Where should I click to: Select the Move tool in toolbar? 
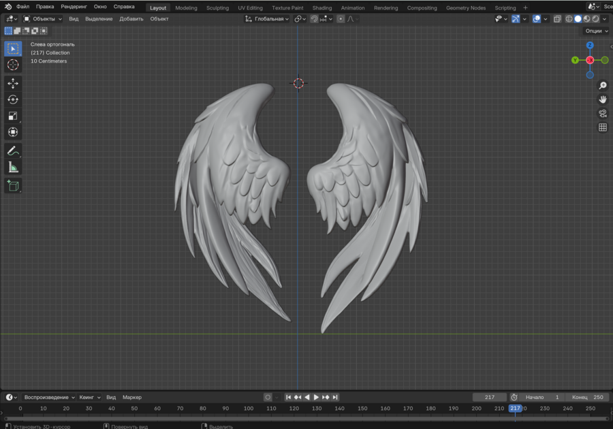[13, 83]
